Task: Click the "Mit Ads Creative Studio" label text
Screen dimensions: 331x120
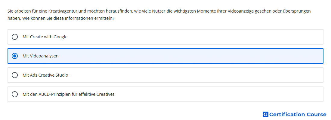Action: click(45, 75)
